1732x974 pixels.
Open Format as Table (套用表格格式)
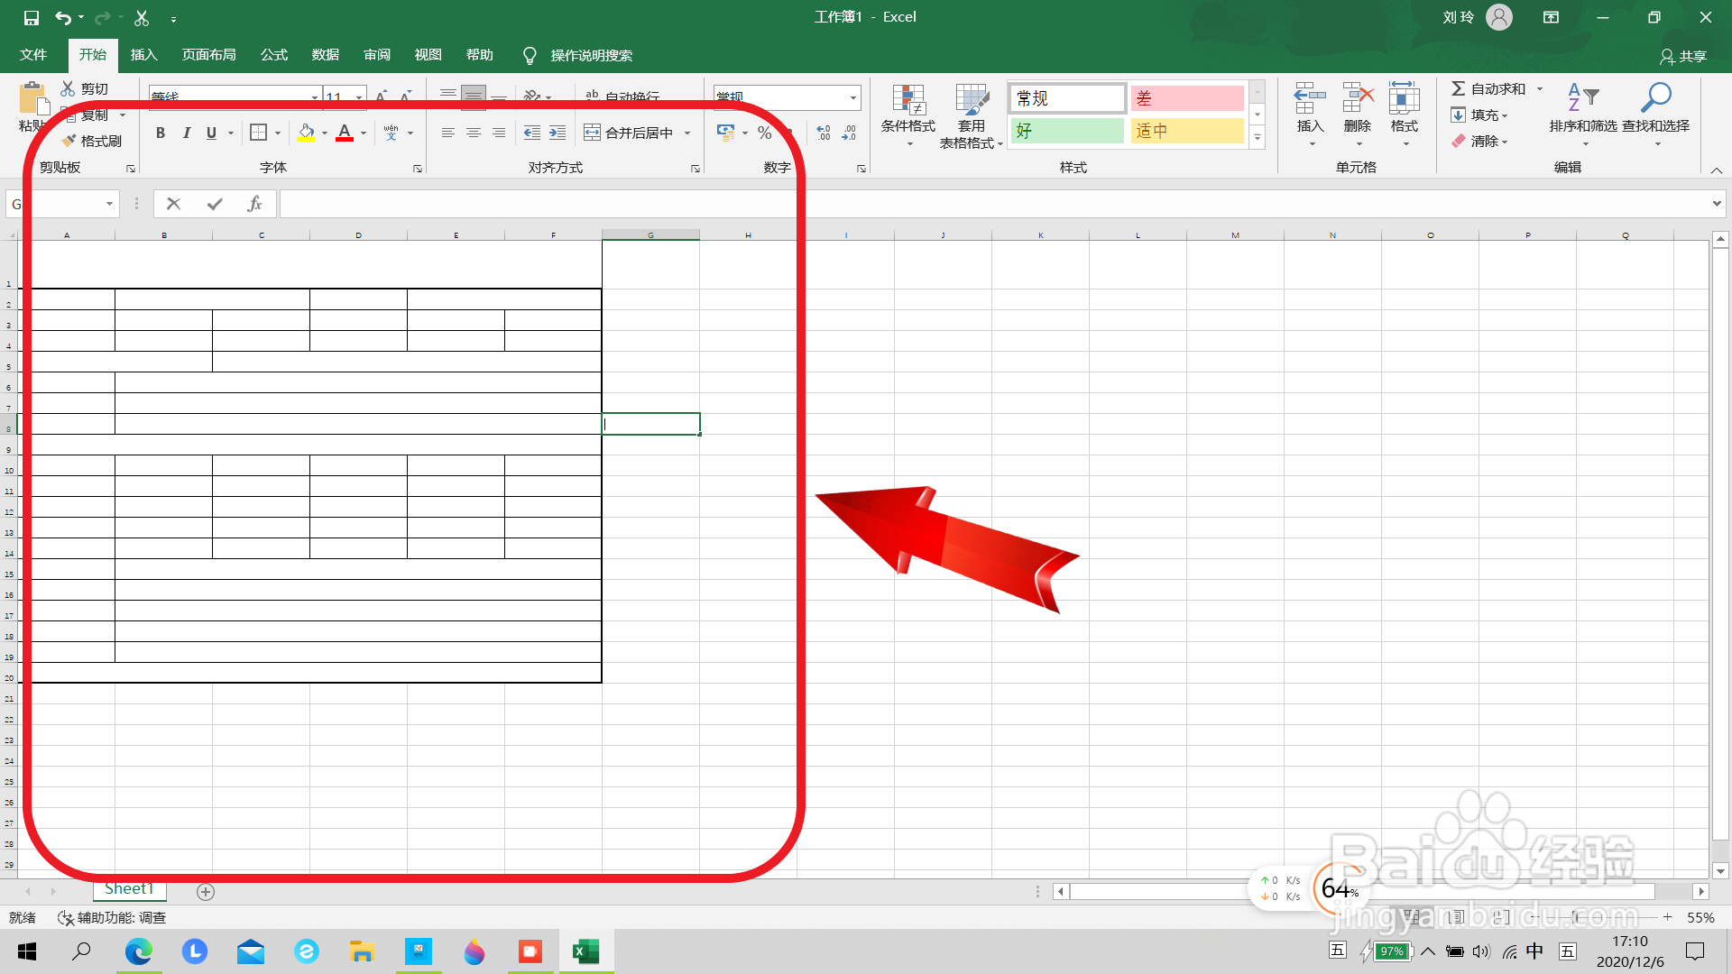click(972, 115)
